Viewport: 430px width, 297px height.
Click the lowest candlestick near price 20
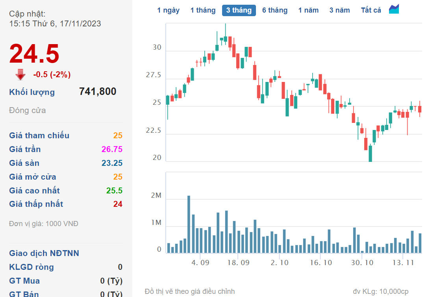[x=370, y=154]
